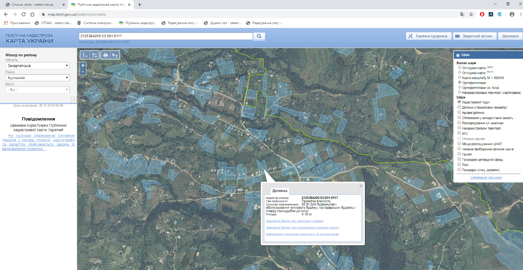Click the search magnifier button
523x270 pixels.
259,36
